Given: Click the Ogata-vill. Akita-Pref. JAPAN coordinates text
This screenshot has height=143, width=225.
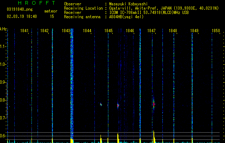Looking at the screenshot, I should (x=164, y=8).
